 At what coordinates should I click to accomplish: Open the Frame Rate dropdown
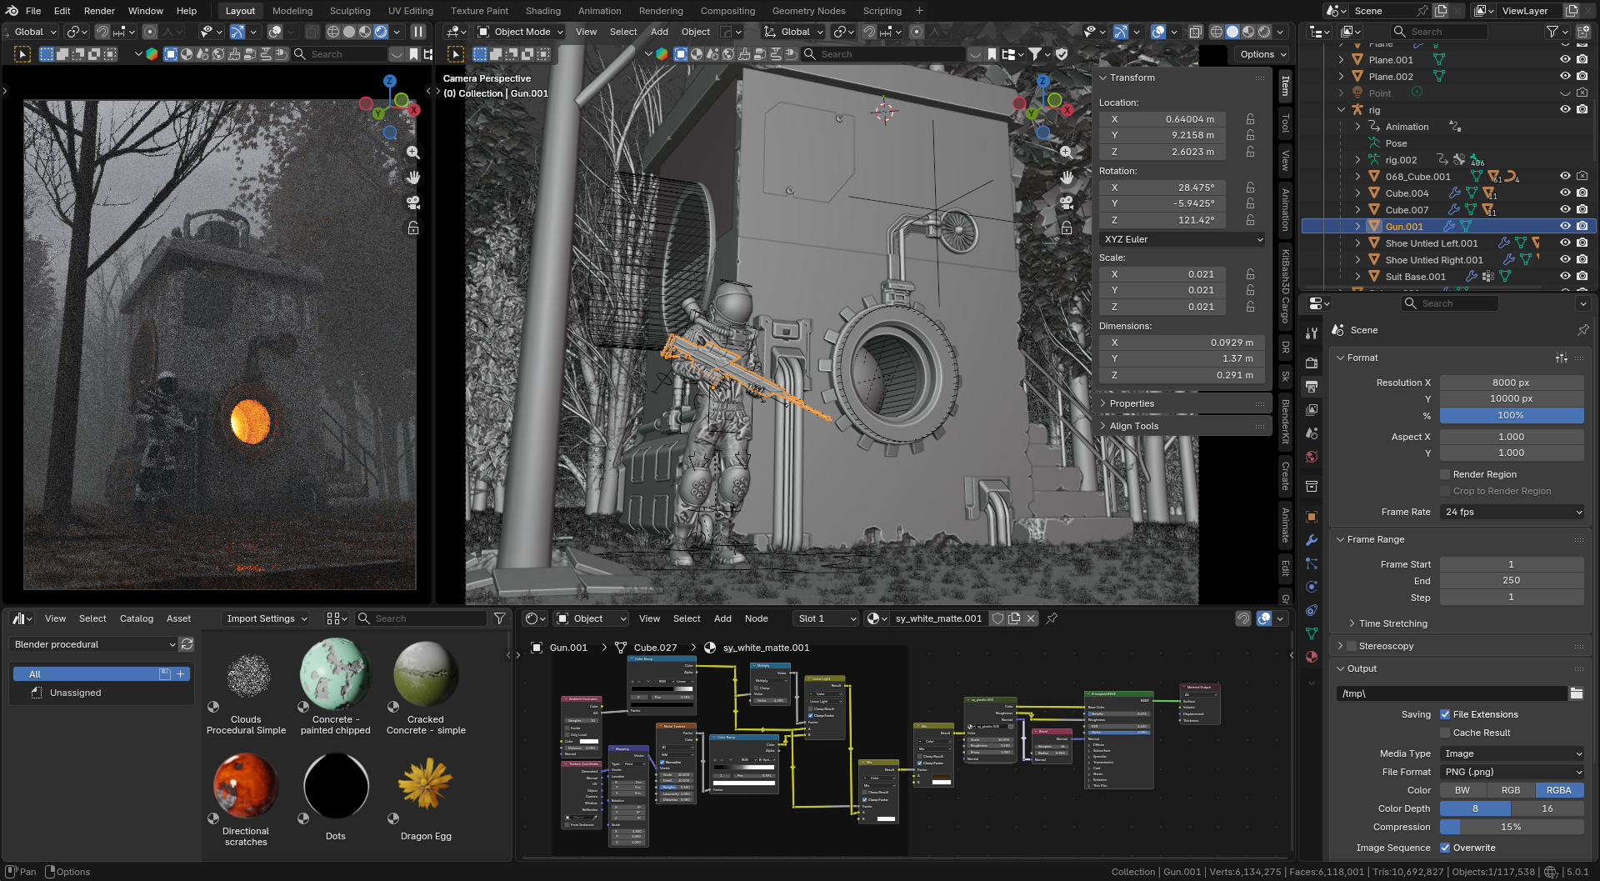pyautogui.click(x=1511, y=512)
